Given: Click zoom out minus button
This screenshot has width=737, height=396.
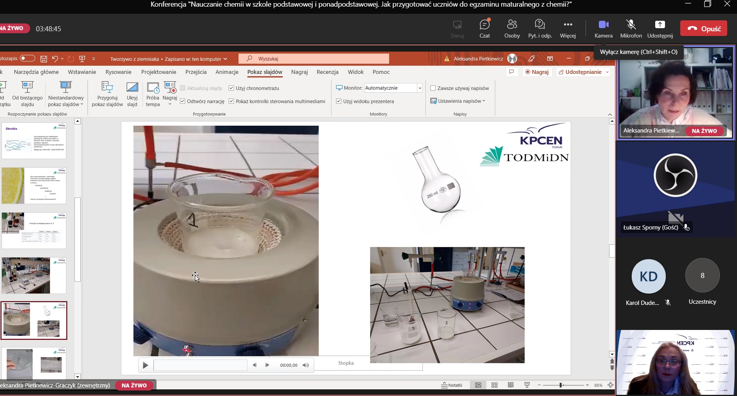Looking at the screenshot, I should [539, 385].
